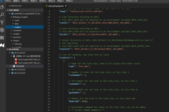The width and height of the screenshot is (169, 112).
Task: Click the "test_001" name value
Action: pos(83,66)
